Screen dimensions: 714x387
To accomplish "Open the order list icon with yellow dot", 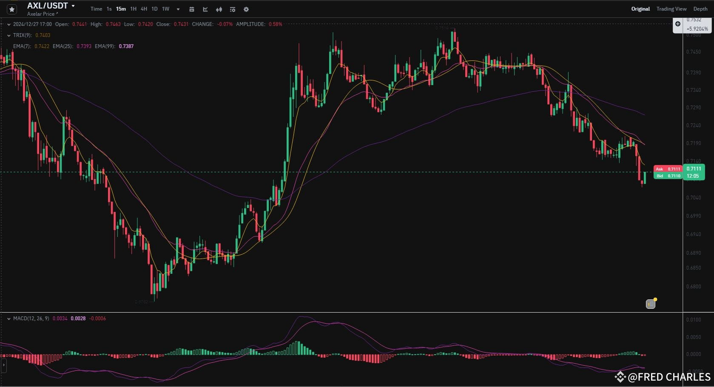I will point(651,304).
